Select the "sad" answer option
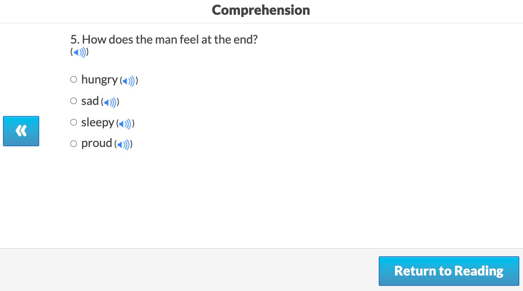 [x=73, y=100]
